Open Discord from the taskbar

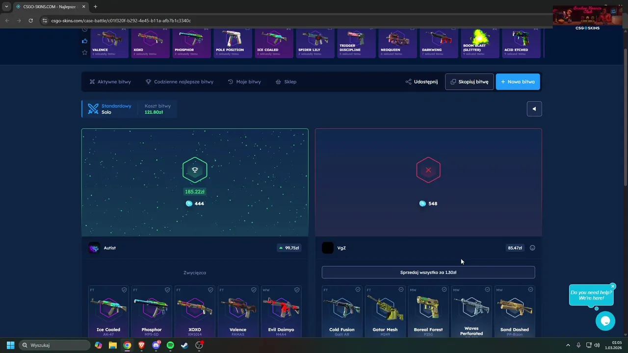[156, 345]
